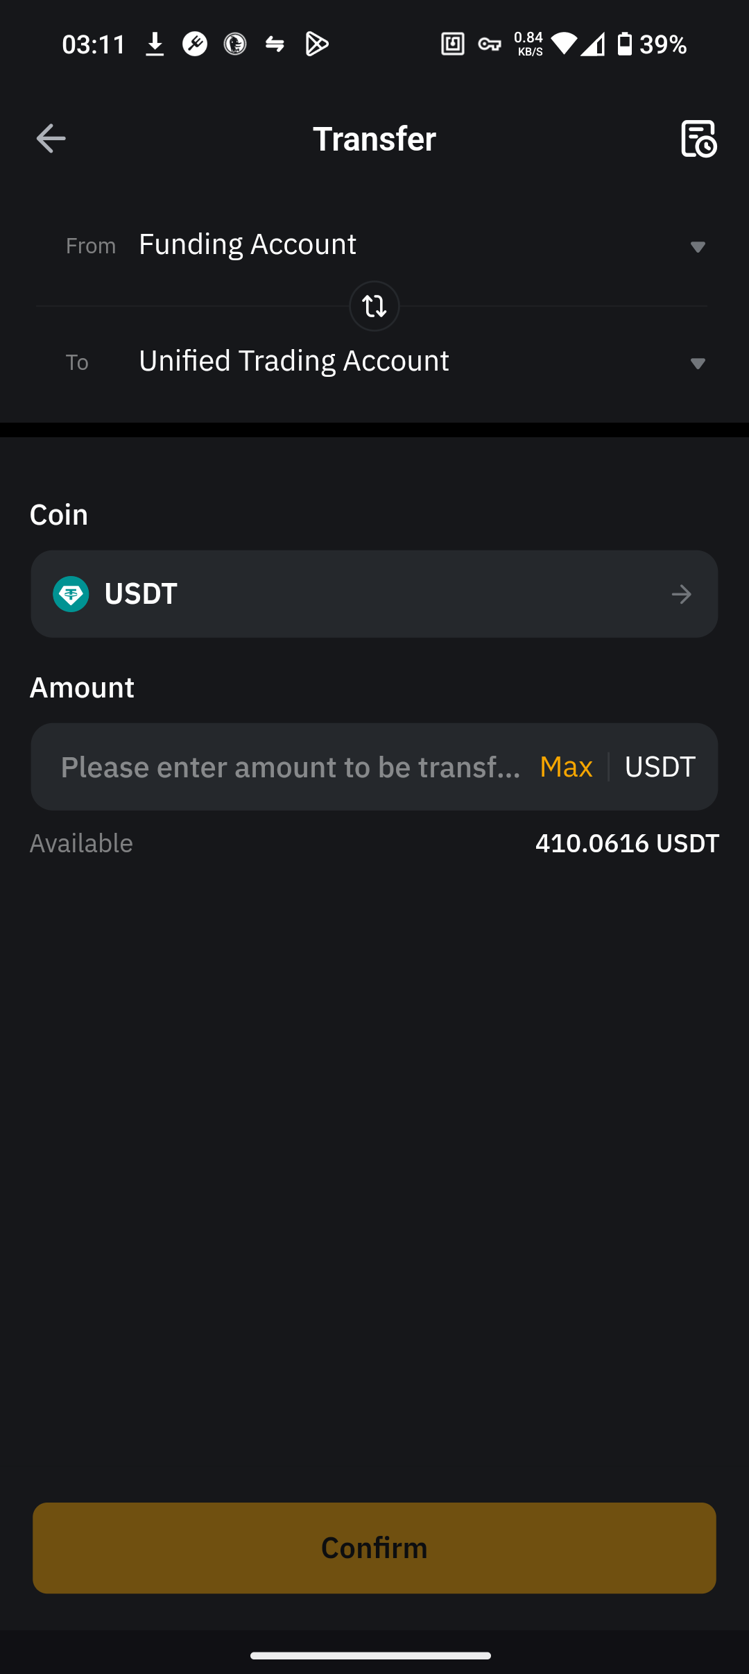The width and height of the screenshot is (749, 1674).
Task: Tap the VPN key status icon
Action: click(490, 44)
